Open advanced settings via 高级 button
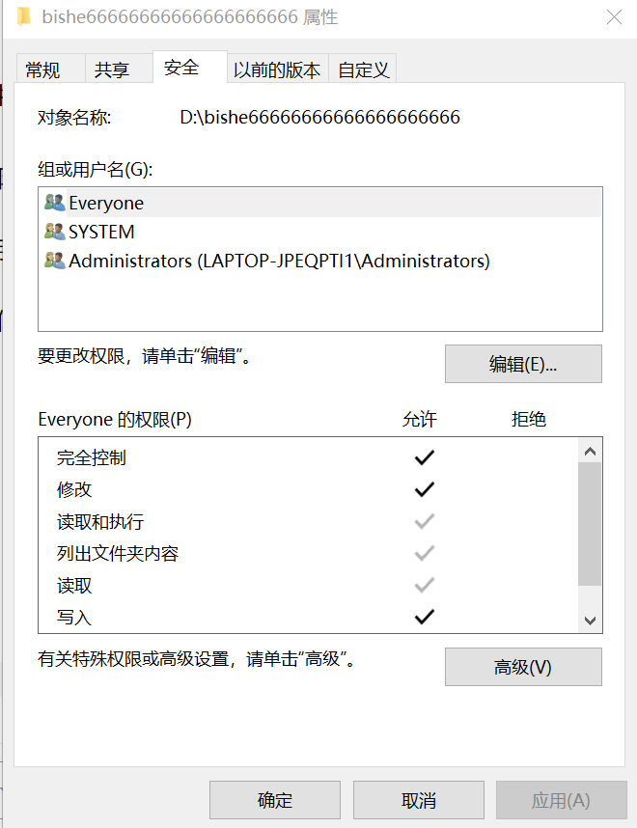 click(x=523, y=667)
